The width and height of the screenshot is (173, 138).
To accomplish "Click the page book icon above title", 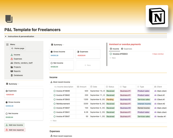I will click(9, 19).
